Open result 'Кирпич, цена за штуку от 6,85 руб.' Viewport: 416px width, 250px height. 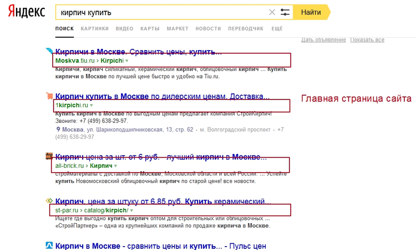(163, 201)
